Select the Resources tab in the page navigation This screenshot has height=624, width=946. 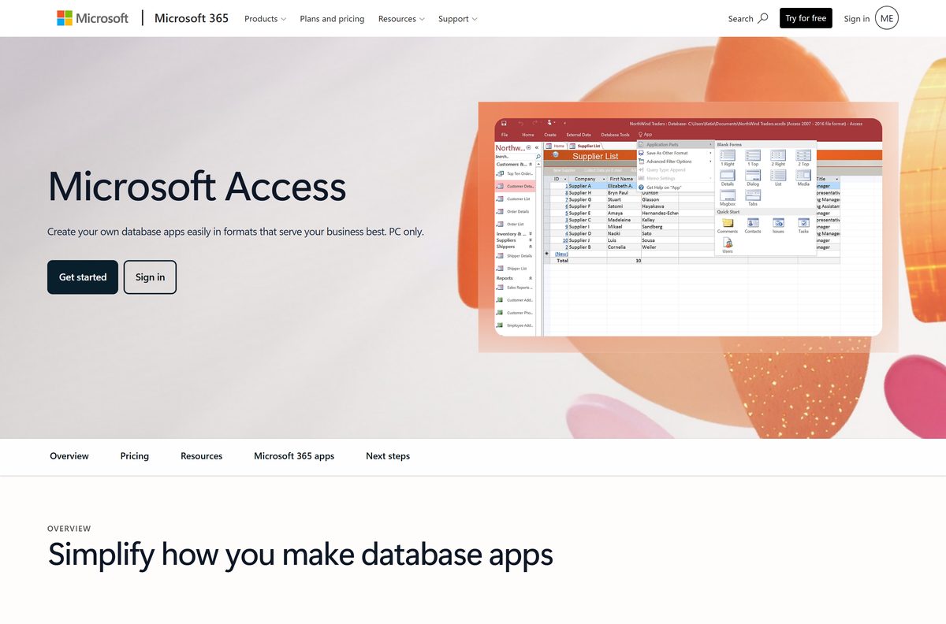[x=202, y=456]
